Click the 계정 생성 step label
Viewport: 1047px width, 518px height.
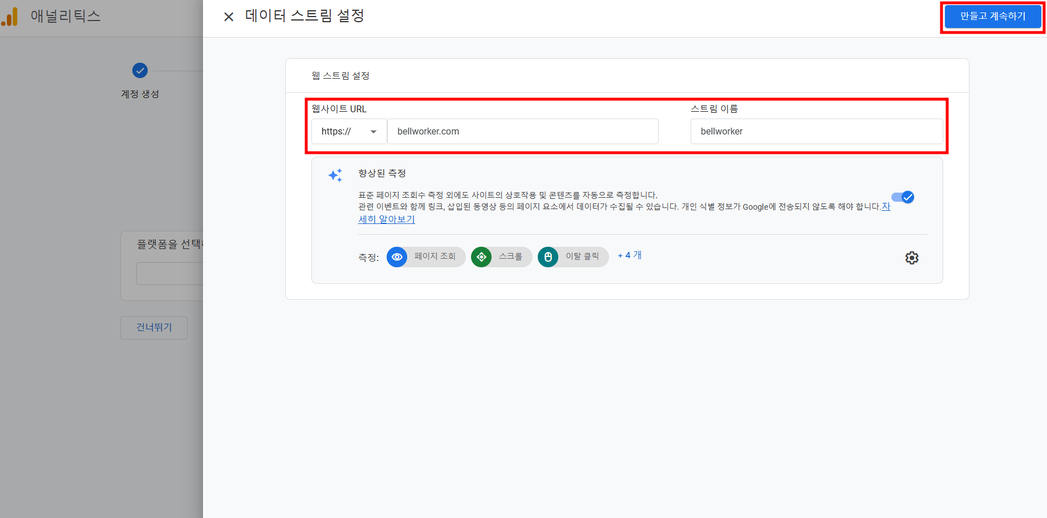[140, 94]
